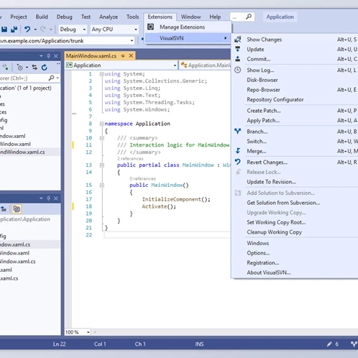Open the Analyze menu
Viewport: 358px width, 358px height.
click(x=109, y=17)
